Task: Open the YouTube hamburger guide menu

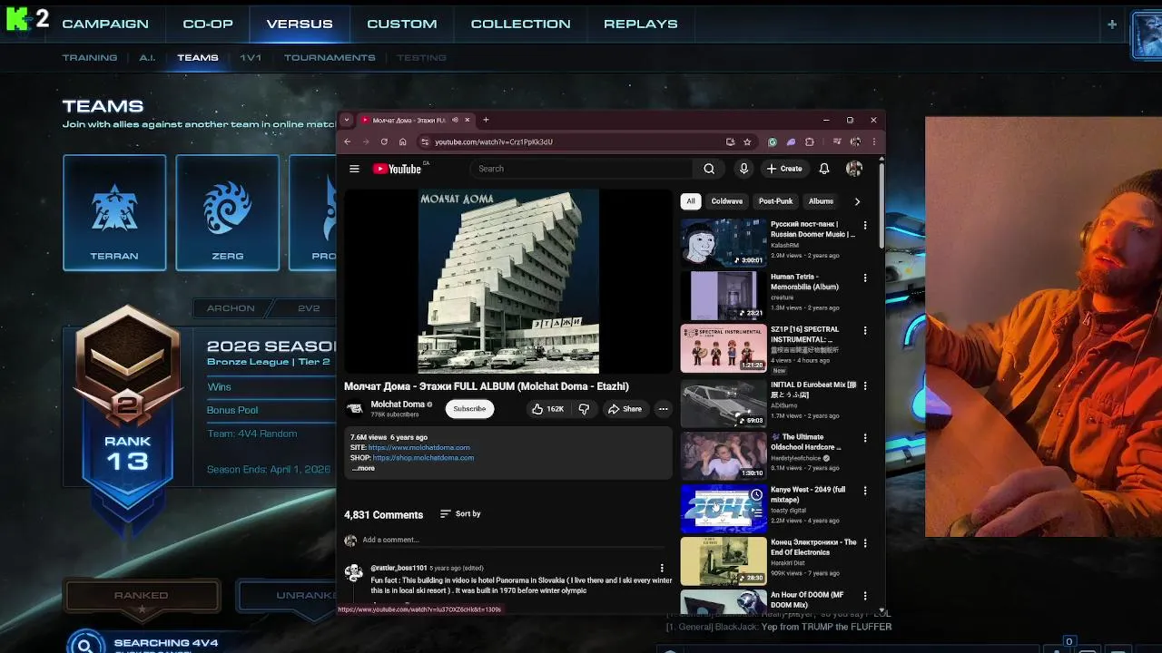Action: 354,169
